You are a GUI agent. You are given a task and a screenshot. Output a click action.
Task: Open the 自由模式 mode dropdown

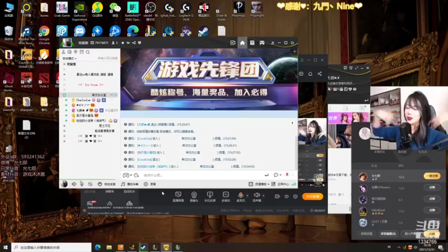click(x=69, y=58)
